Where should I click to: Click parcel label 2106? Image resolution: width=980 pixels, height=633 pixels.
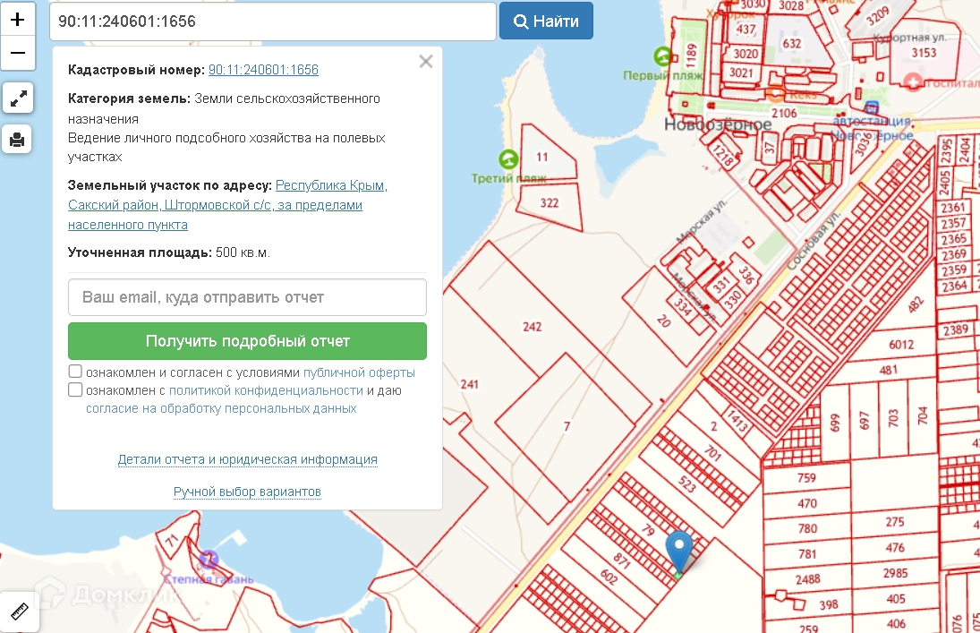pyautogui.click(x=784, y=113)
